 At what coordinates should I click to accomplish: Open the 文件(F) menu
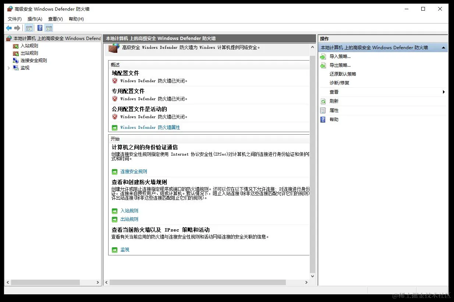(x=15, y=19)
